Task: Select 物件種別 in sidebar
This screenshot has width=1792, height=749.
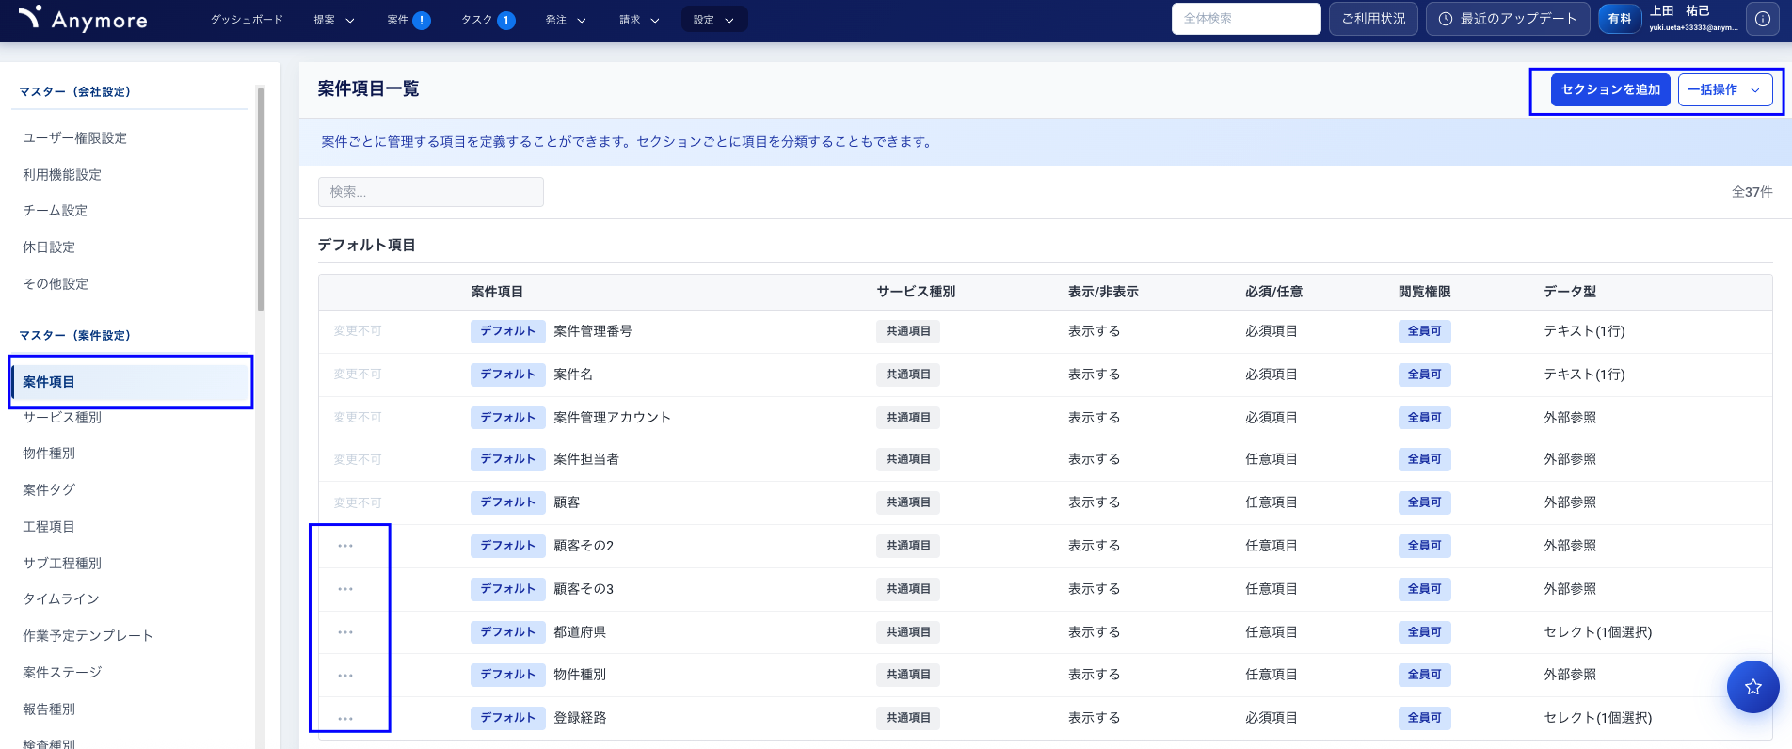Action: pyautogui.click(x=49, y=454)
